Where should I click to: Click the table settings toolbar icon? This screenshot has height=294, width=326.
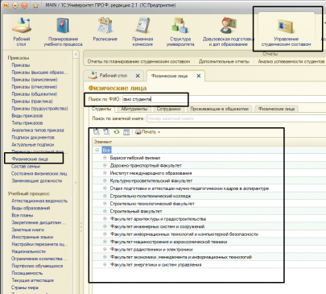pyautogui.click(x=126, y=132)
